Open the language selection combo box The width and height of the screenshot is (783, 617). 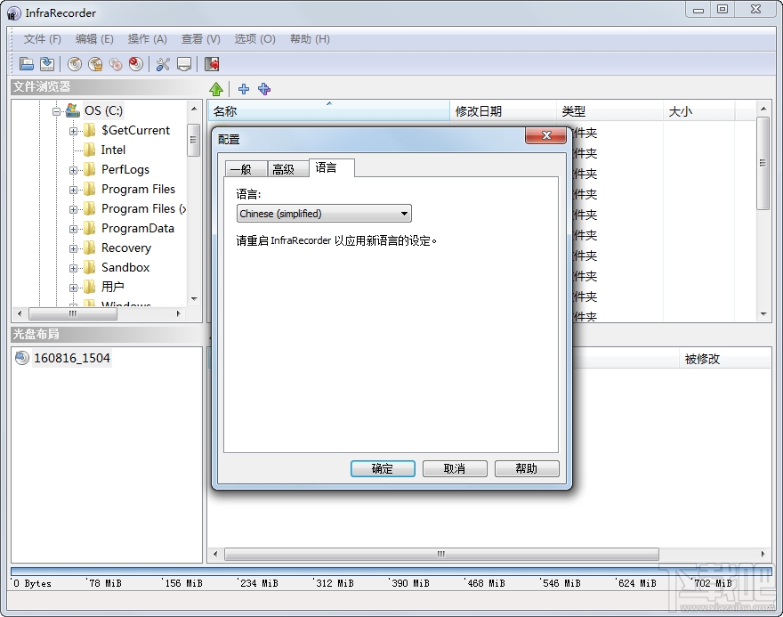[x=323, y=214]
